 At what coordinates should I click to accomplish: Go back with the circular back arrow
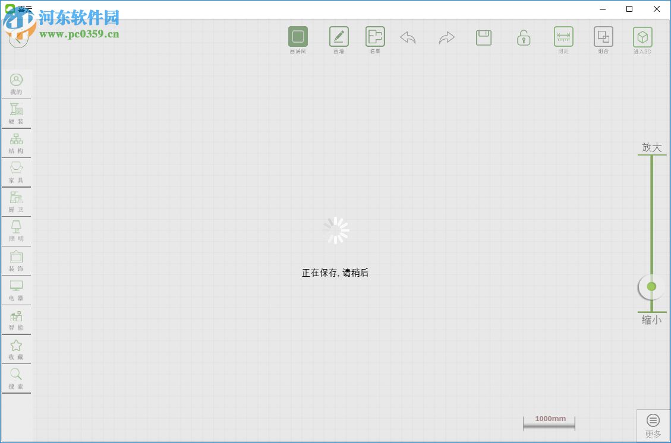pyautogui.click(x=18, y=39)
